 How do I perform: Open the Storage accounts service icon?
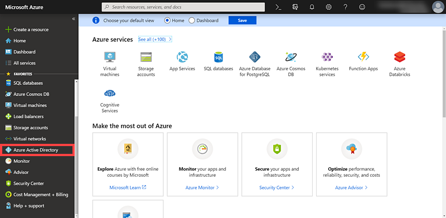146,57
